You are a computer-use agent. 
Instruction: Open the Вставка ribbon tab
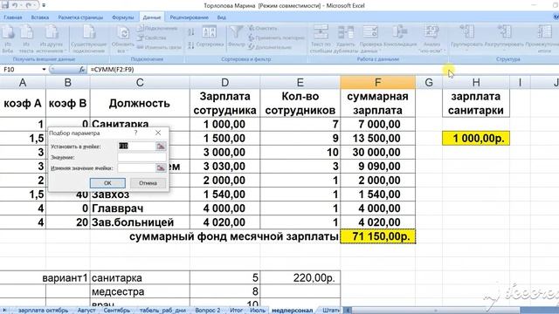tap(40, 17)
